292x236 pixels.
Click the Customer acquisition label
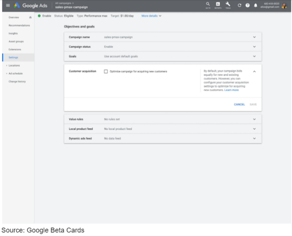point(83,71)
